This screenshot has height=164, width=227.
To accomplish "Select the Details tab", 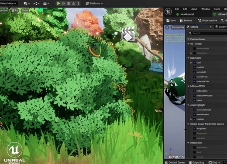I will point(194,27).
